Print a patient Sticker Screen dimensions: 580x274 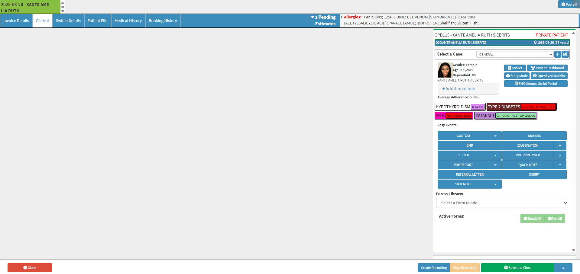point(515,68)
